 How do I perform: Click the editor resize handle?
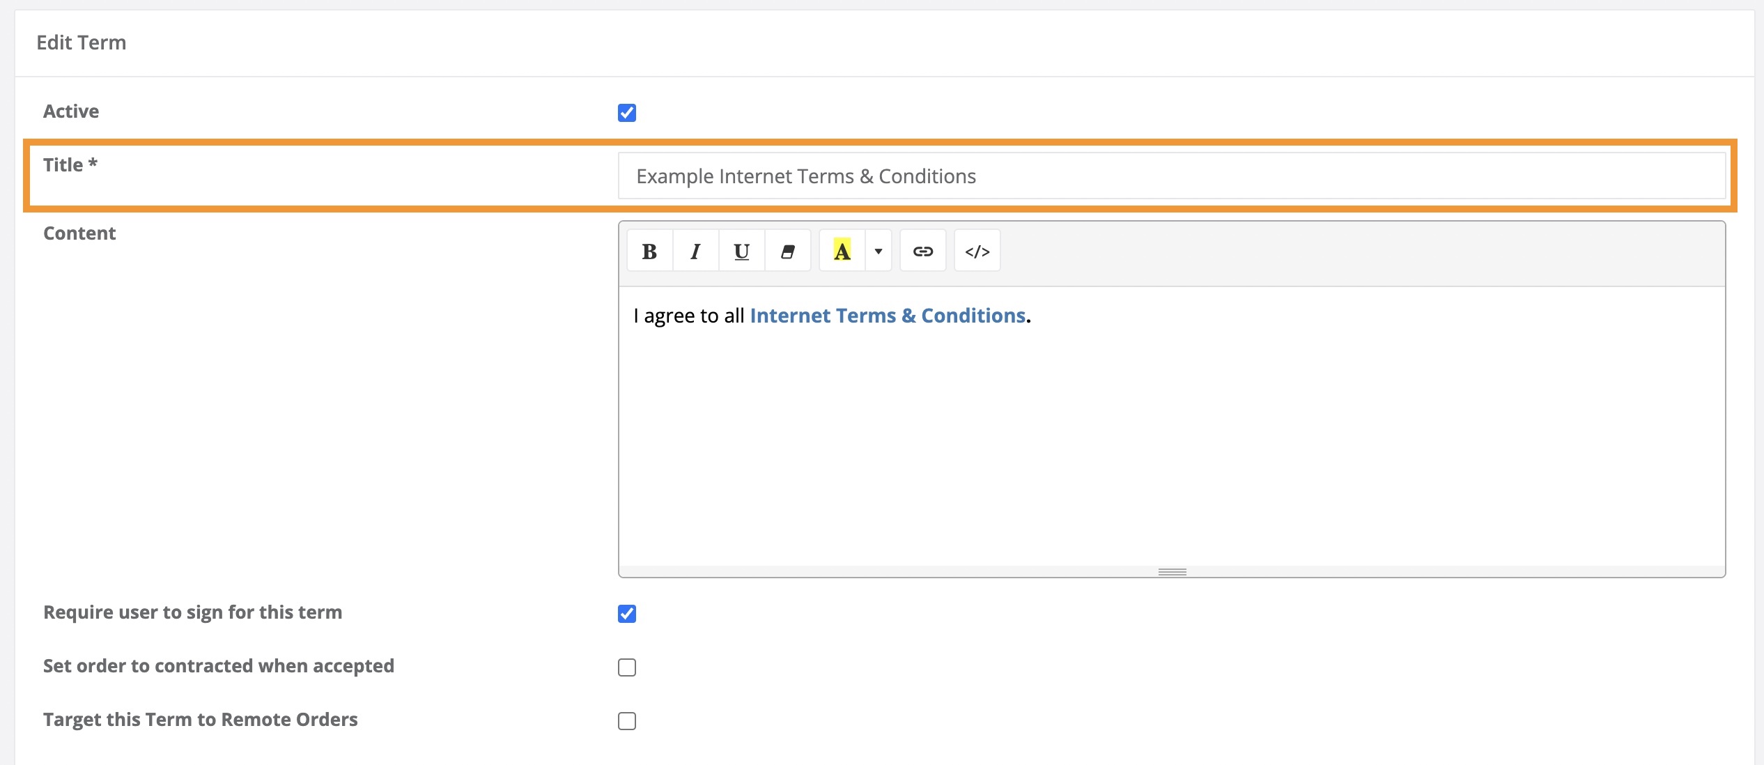coord(1172,571)
